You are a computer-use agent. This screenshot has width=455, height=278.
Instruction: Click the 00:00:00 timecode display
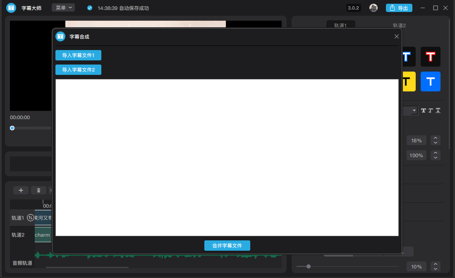[20, 117]
